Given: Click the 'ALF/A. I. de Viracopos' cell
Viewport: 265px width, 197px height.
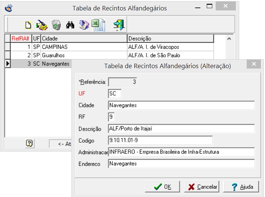Looking at the screenshot, I should click(170, 47).
